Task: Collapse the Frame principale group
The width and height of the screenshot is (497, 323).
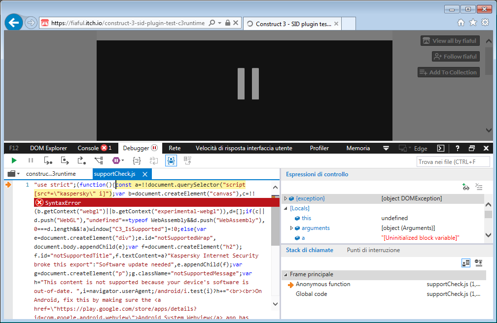Action: tap(285, 275)
